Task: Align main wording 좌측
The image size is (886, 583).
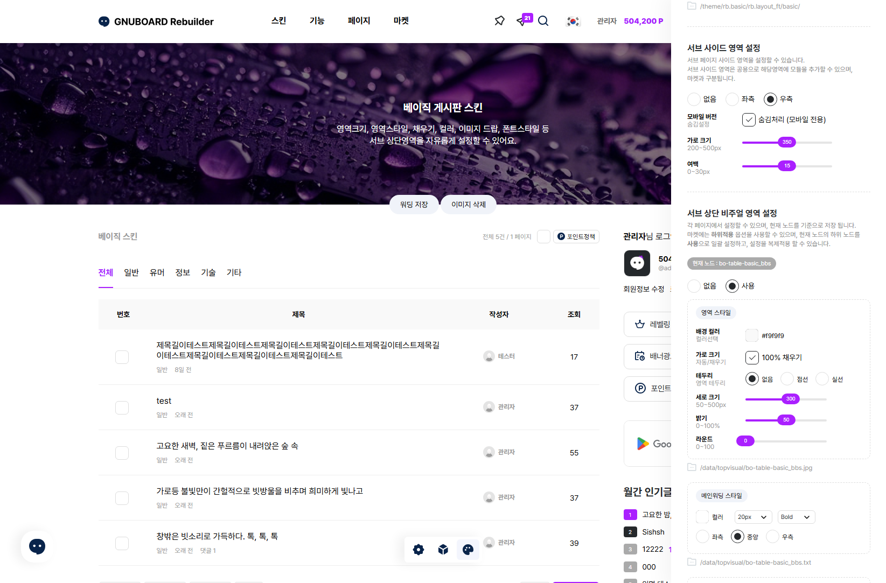Action: coord(703,537)
